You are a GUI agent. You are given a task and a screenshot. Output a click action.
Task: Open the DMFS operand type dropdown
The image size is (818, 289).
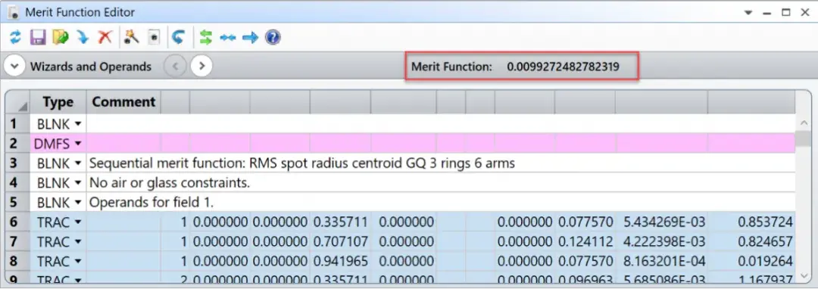point(78,143)
